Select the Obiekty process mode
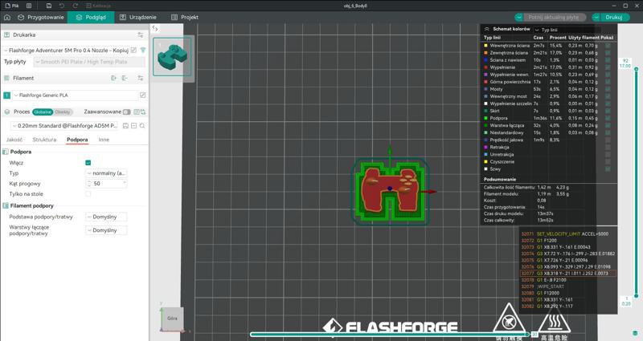This screenshot has height=341, width=643. pyautogui.click(x=63, y=112)
